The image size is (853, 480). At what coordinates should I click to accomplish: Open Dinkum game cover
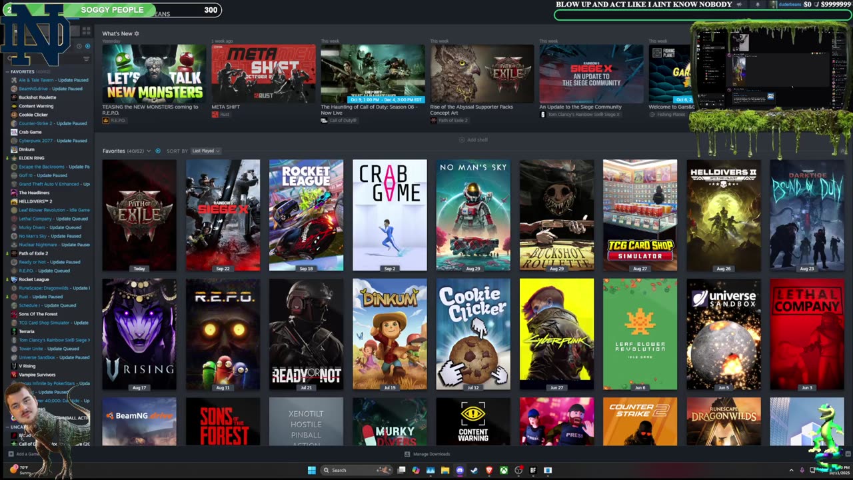tap(390, 334)
